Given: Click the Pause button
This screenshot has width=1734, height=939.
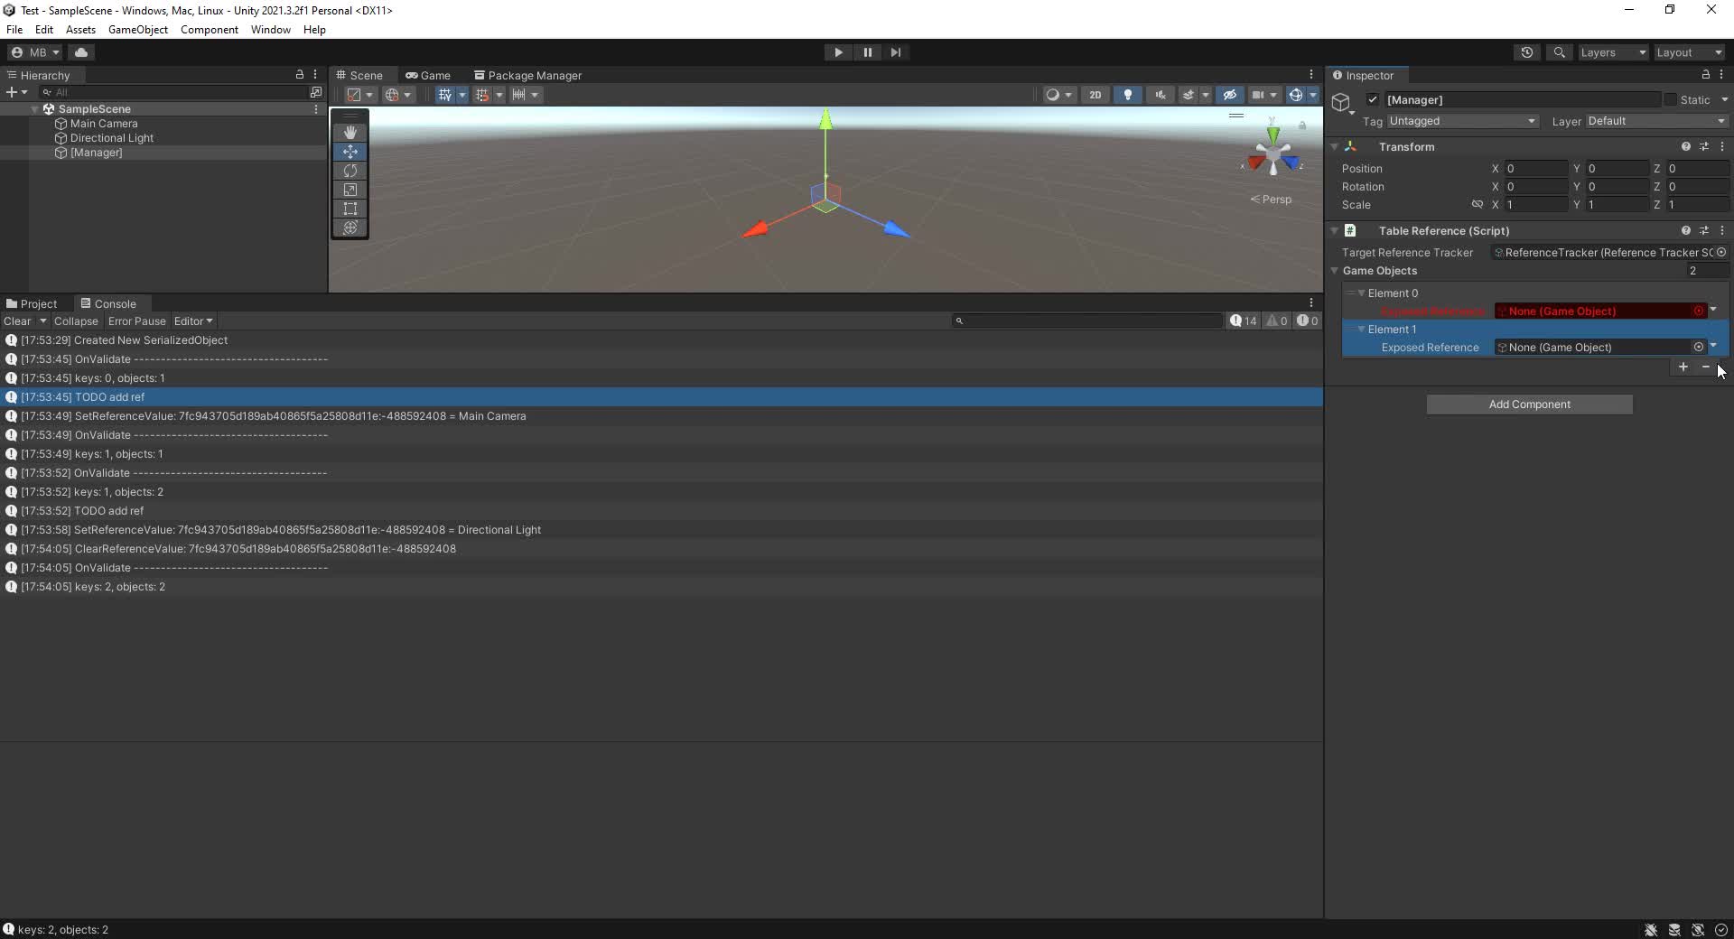Looking at the screenshot, I should tap(867, 52).
